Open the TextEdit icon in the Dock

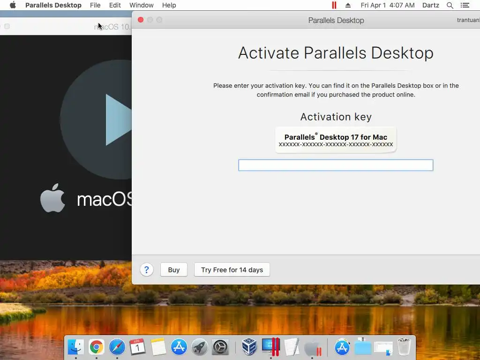pos(292,347)
